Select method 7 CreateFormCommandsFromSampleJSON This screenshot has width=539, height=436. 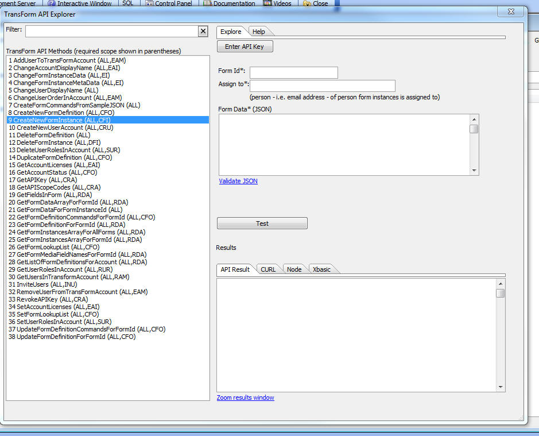tap(107, 105)
